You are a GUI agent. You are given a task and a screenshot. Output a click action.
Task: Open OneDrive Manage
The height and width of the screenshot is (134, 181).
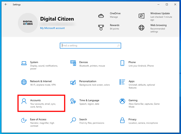(114, 17)
